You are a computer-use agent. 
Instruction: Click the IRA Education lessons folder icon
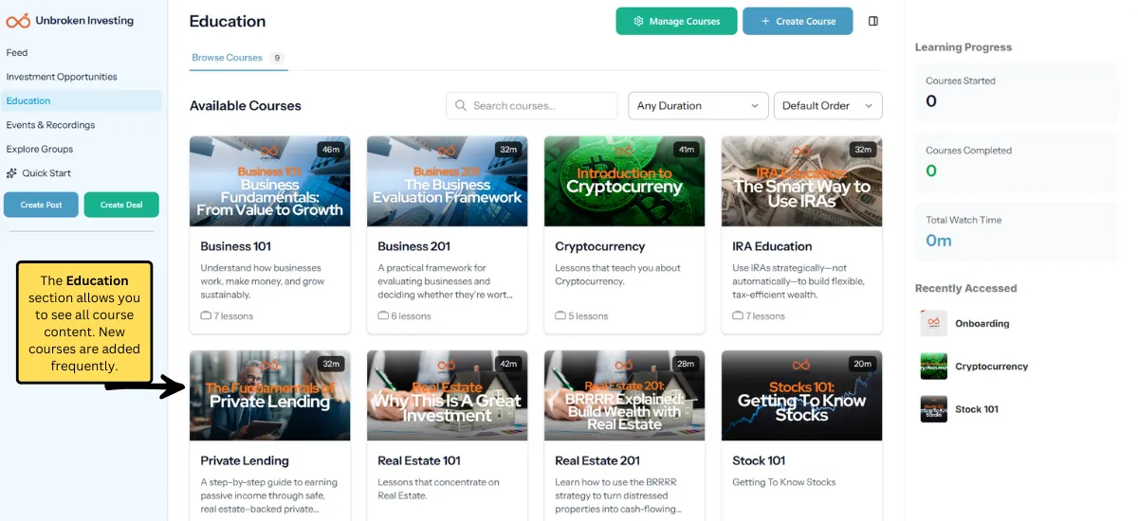click(738, 315)
